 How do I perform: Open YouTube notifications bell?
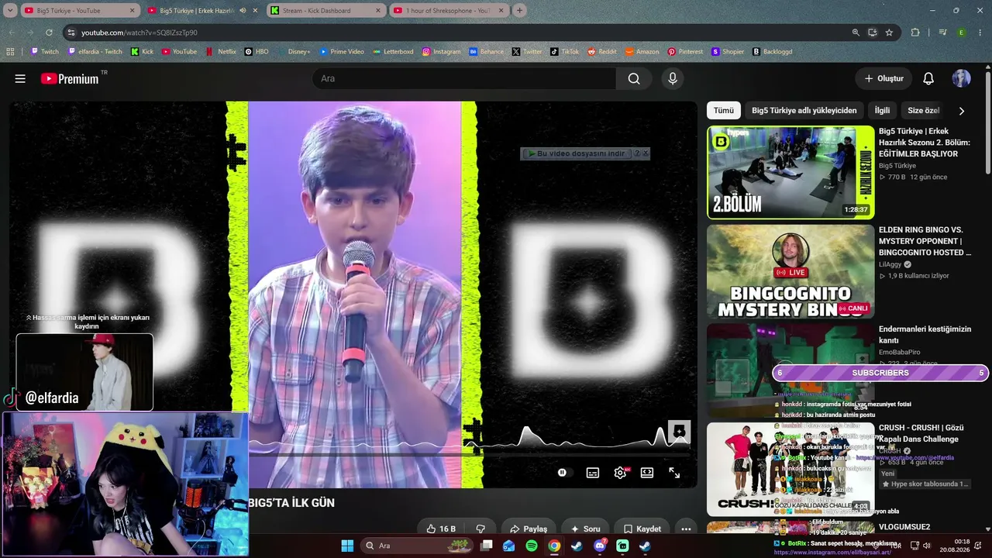coord(928,78)
